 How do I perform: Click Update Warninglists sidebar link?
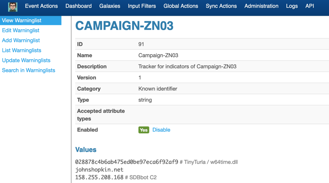point(26,60)
